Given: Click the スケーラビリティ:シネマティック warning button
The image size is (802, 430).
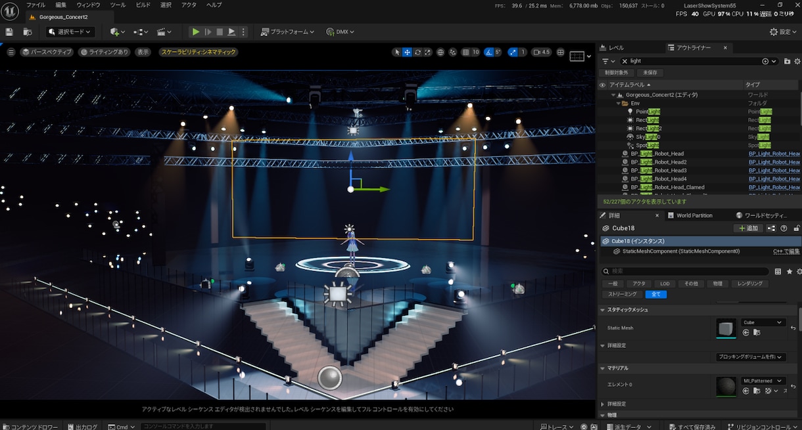Looking at the screenshot, I should click(x=198, y=52).
